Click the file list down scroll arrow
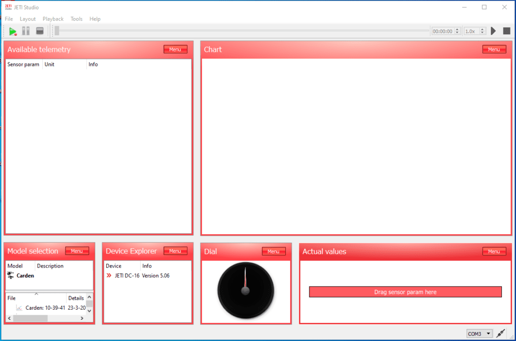The image size is (516, 341). (90, 311)
